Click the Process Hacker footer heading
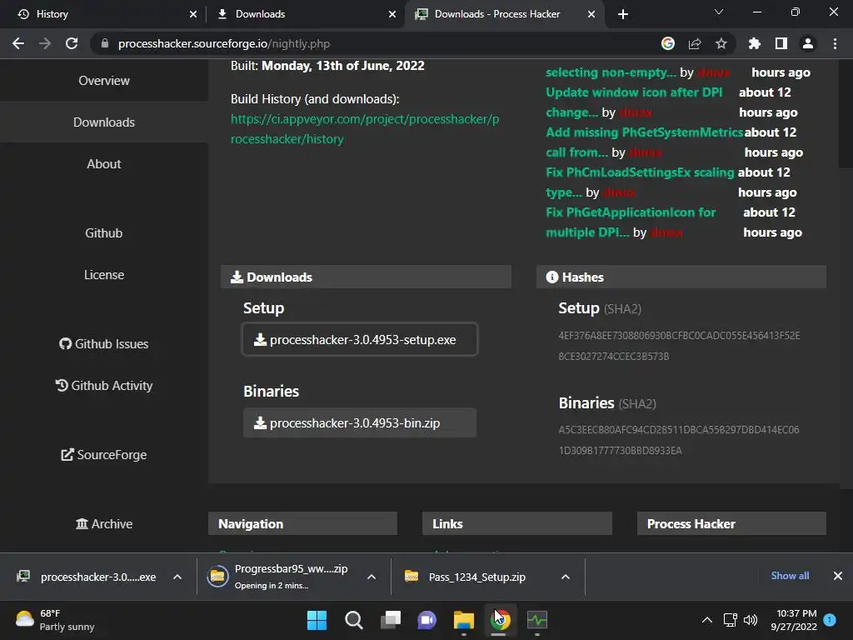This screenshot has height=640, width=853. 731,523
